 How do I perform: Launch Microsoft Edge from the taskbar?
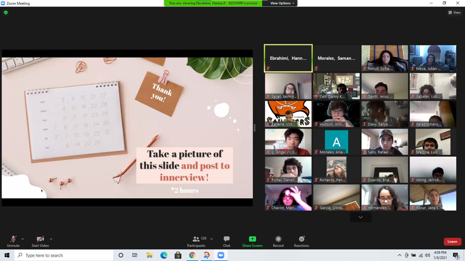(163, 255)
